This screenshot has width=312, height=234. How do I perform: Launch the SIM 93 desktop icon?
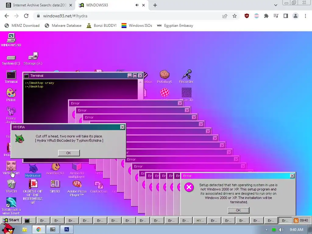pyautogui.click(x=55, y=186)
